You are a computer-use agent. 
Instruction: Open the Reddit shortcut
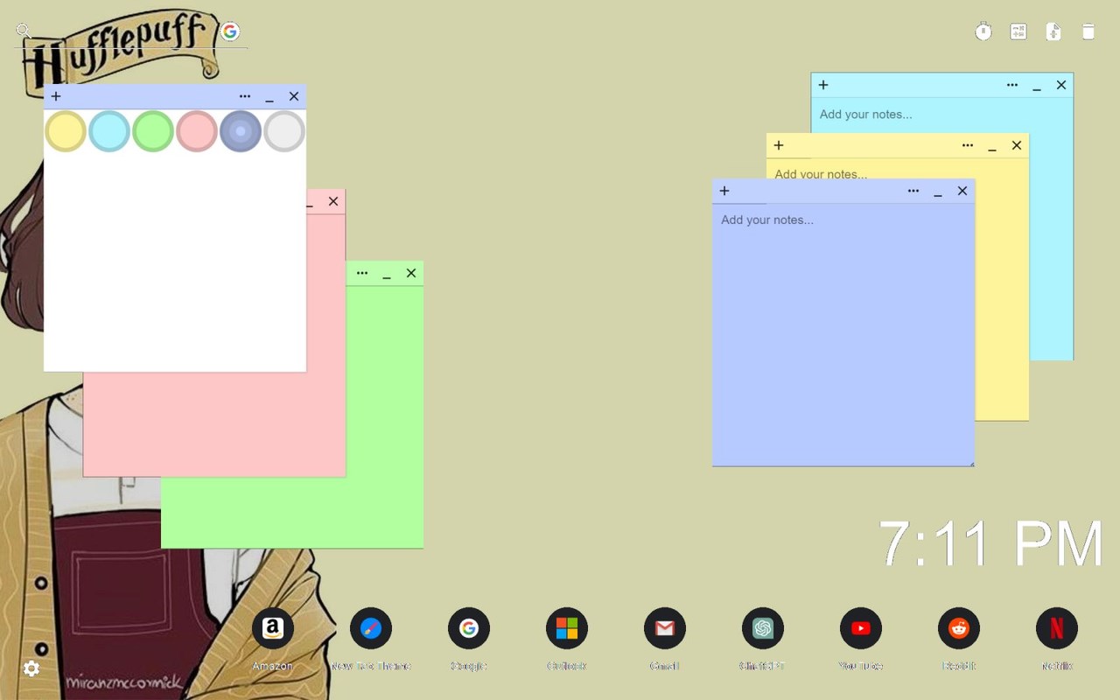(959, 628)
